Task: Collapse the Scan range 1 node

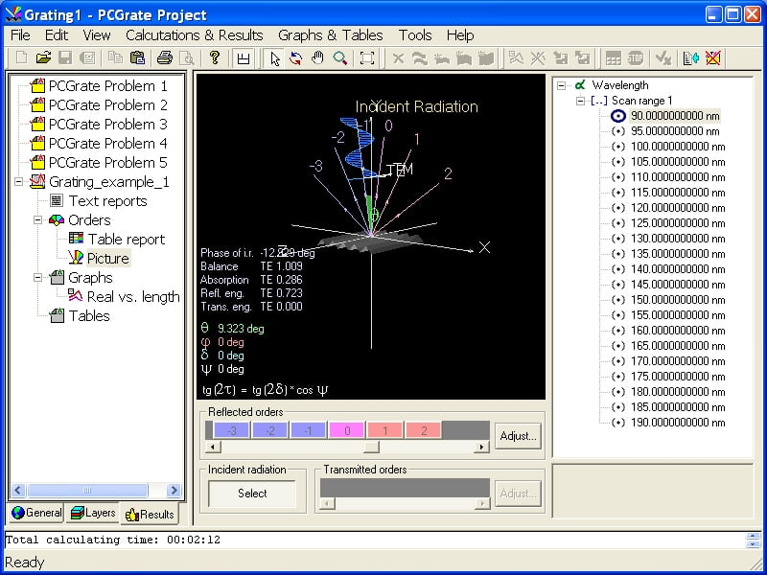Action: 581,101
